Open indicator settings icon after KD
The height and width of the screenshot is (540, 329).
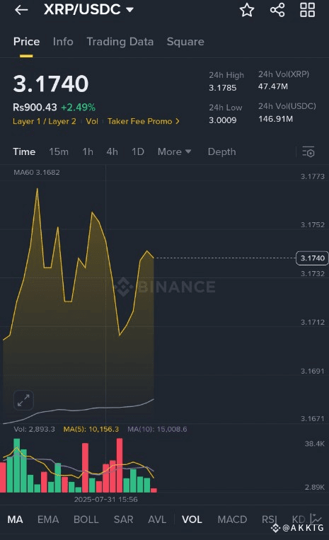pos(316,518)
